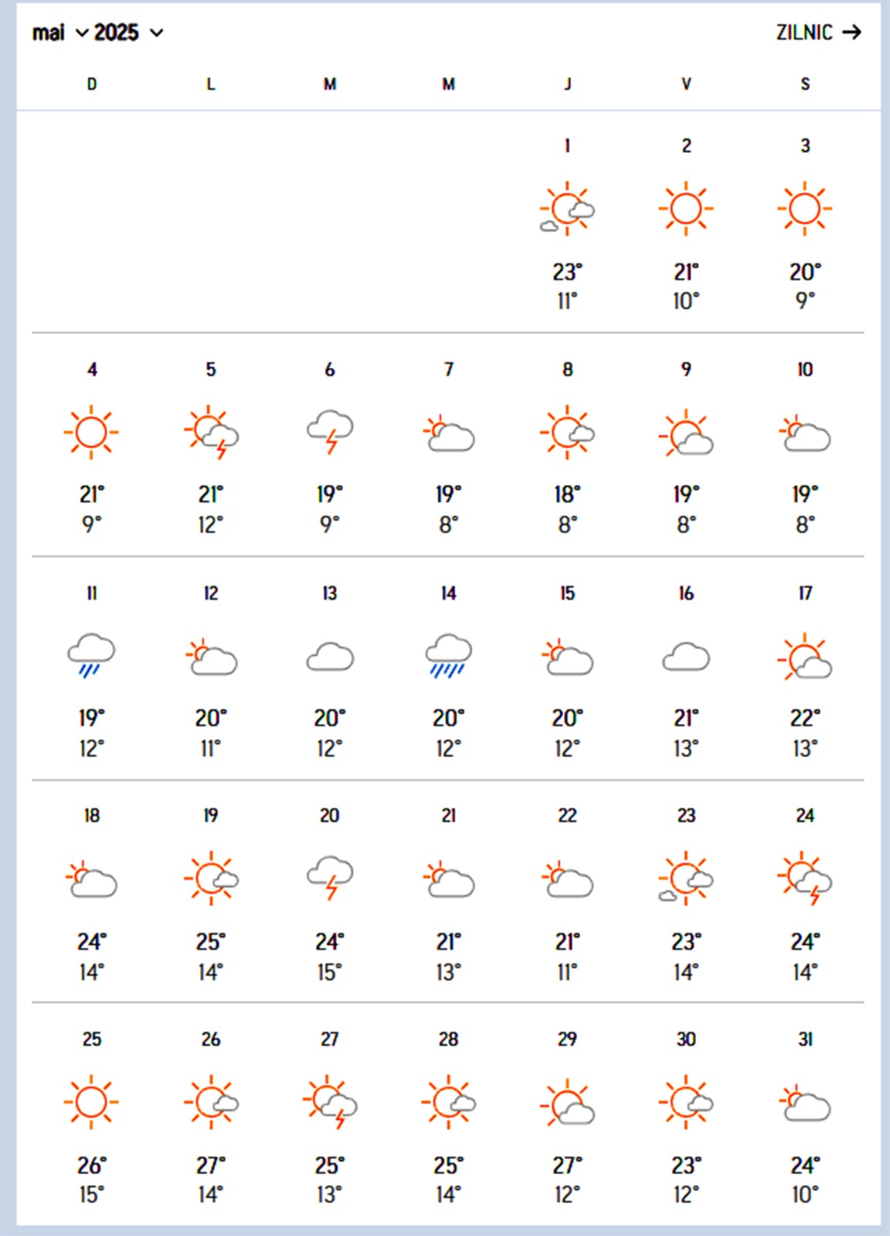Screen dimensions: 890x1236
Task: Click the thunderstorm cloud icon on May 20
Action: click(x=330, y=878)
